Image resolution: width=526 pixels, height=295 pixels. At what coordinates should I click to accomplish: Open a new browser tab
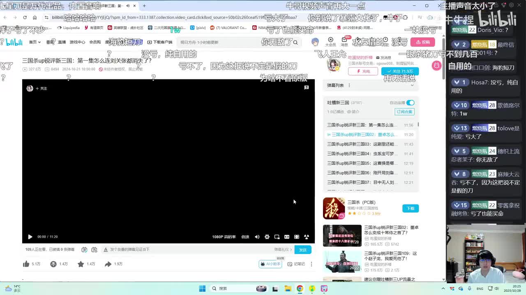tap(144, 6)
